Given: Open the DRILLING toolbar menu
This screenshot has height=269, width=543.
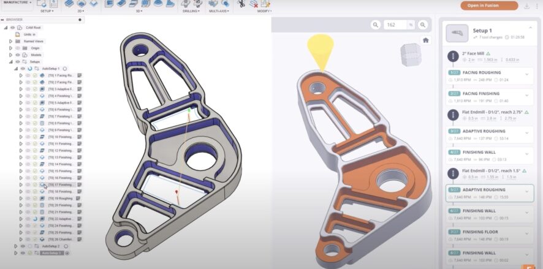Looking at the screenshot, I should click(191, 11).
